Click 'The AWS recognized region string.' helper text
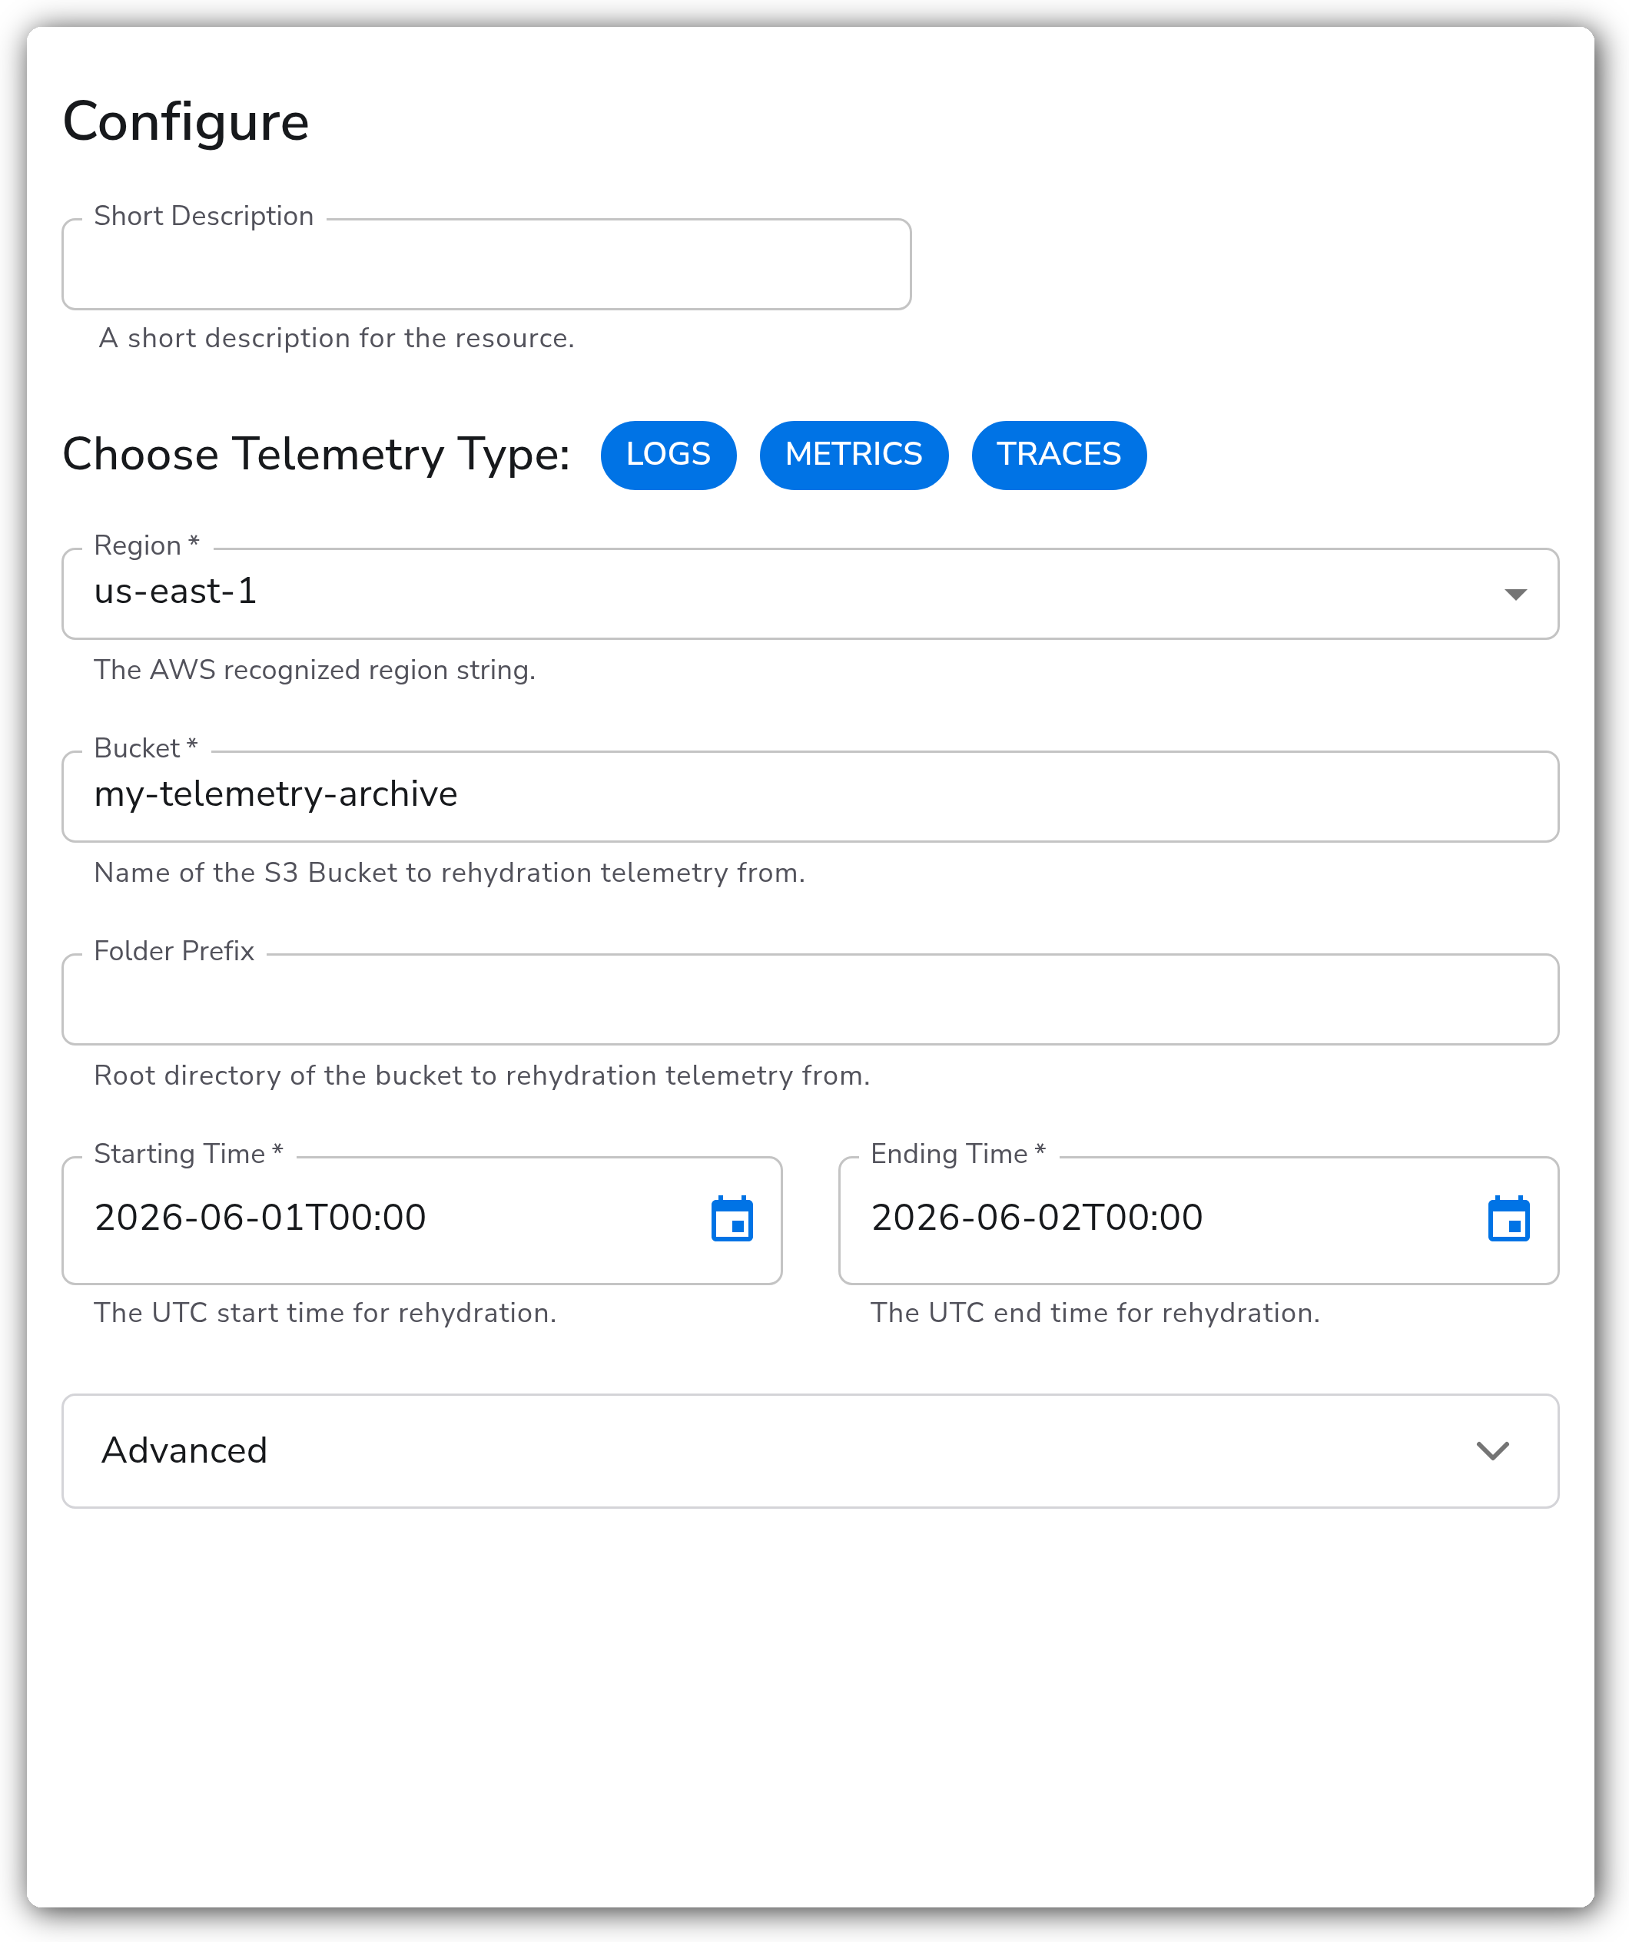This screenshot has height=1942, width=1629. point(314,670)
